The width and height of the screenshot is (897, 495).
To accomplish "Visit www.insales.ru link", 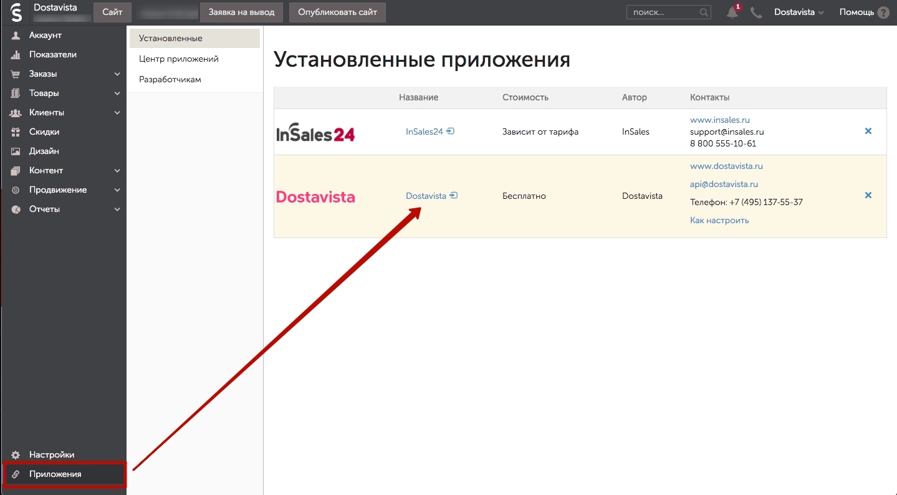I will coord(720,120).
